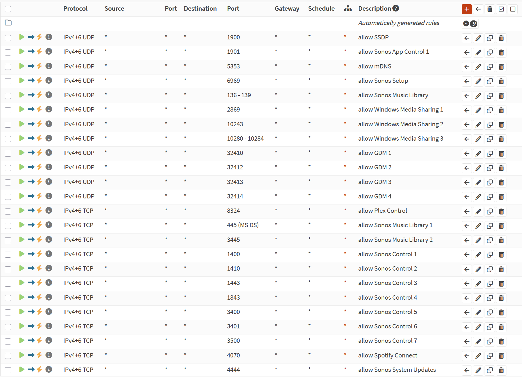Click the Source column header
522x377 pixels.
coord(114,9)
